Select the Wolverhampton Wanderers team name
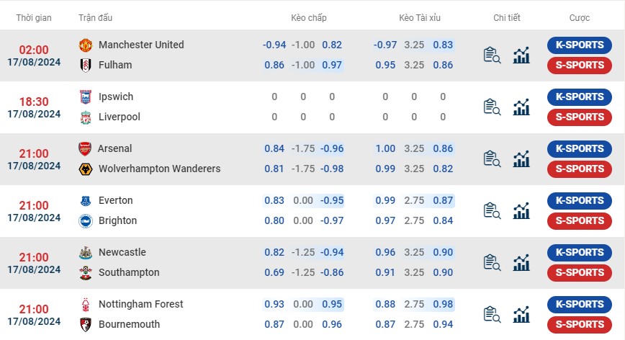Viewport: 625px width, 340px height. 159,169
